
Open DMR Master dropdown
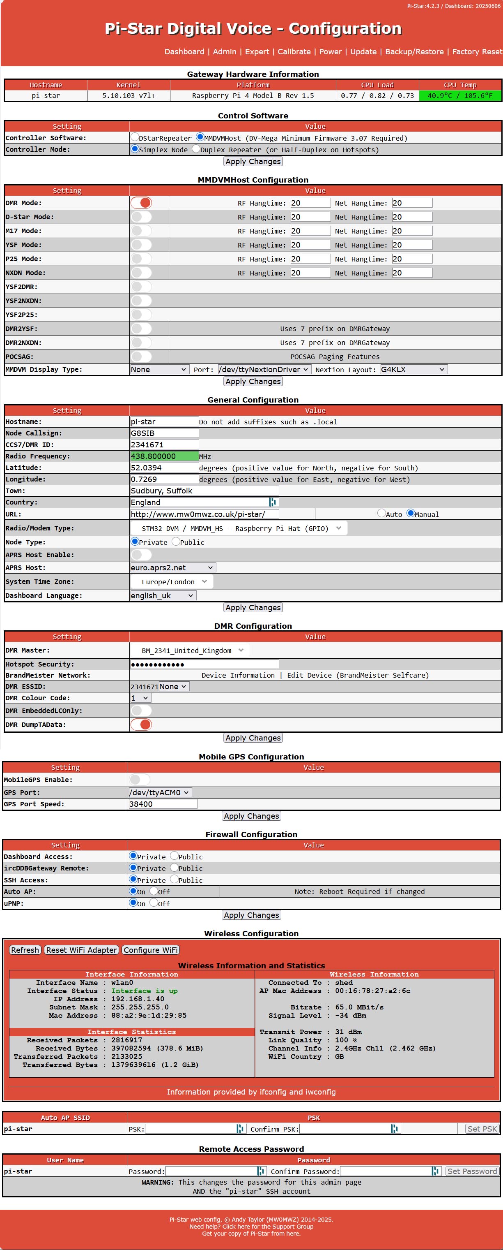click(190, 650)
